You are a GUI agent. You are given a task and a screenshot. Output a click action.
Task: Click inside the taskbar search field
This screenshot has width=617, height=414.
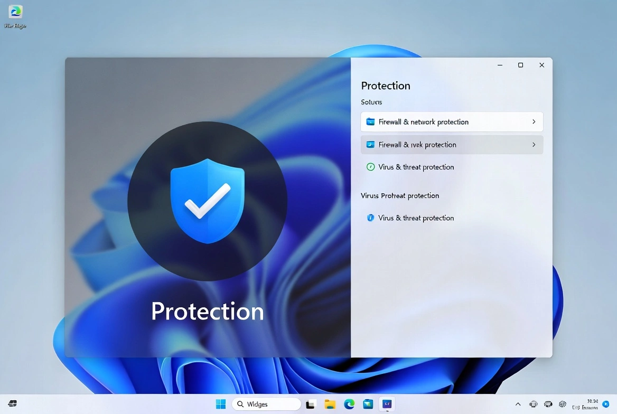(x=267, y=404)
